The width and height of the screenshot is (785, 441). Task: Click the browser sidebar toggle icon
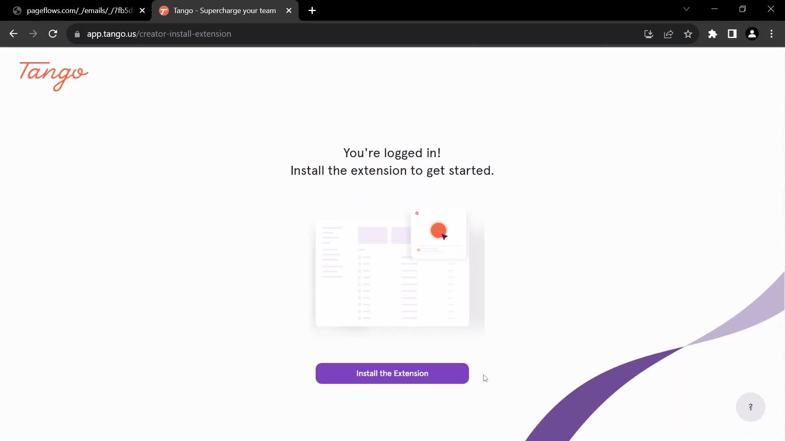click(x=732, y=34)
